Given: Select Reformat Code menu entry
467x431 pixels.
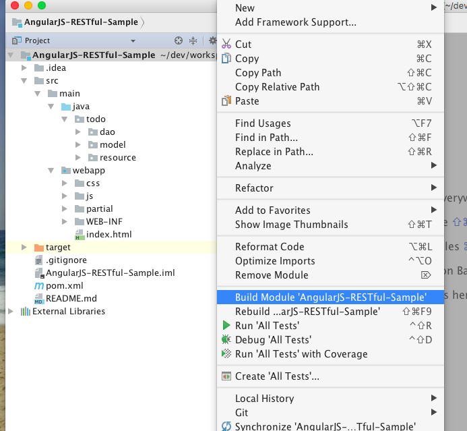Looking at the screenshot, I should point(330,246).
